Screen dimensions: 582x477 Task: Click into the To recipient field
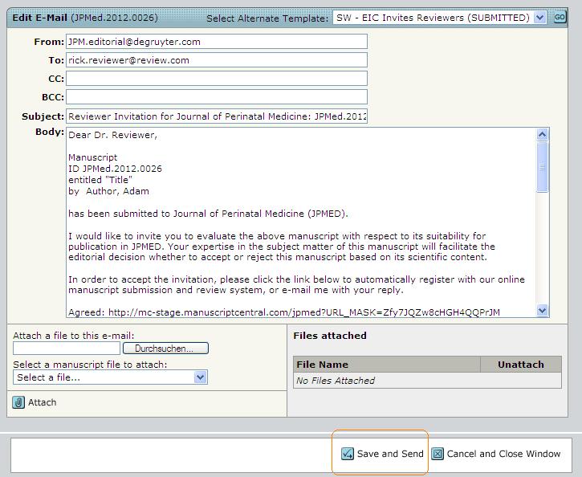click(x=216, y=60)
